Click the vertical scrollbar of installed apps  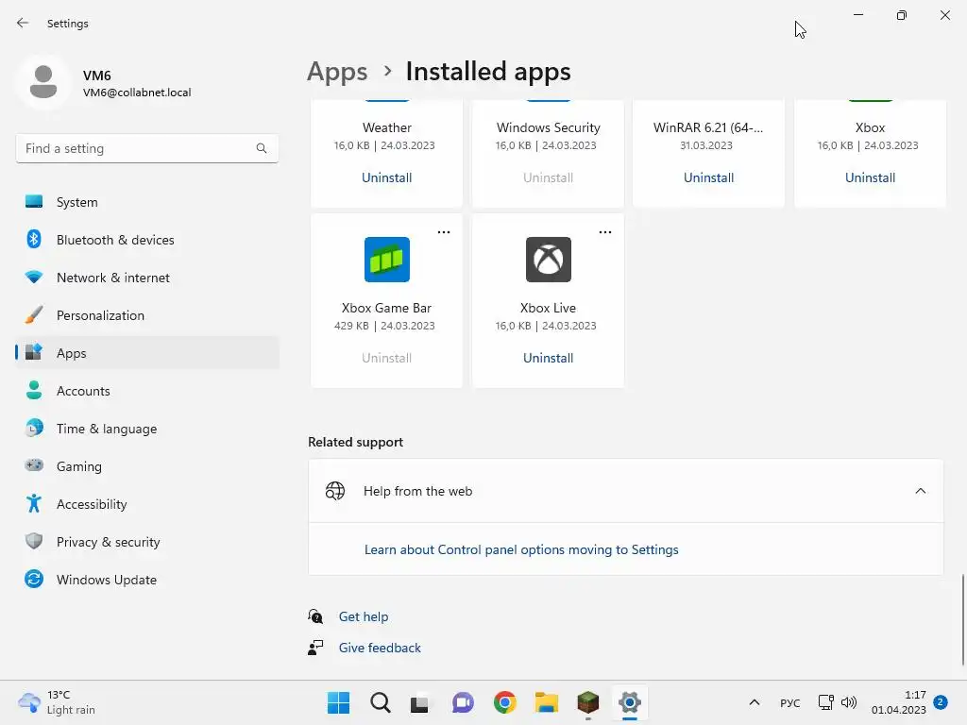pyautogui.click(x=962, y=619)
